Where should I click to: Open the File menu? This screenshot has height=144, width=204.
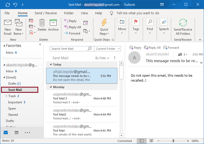(7, 13)
